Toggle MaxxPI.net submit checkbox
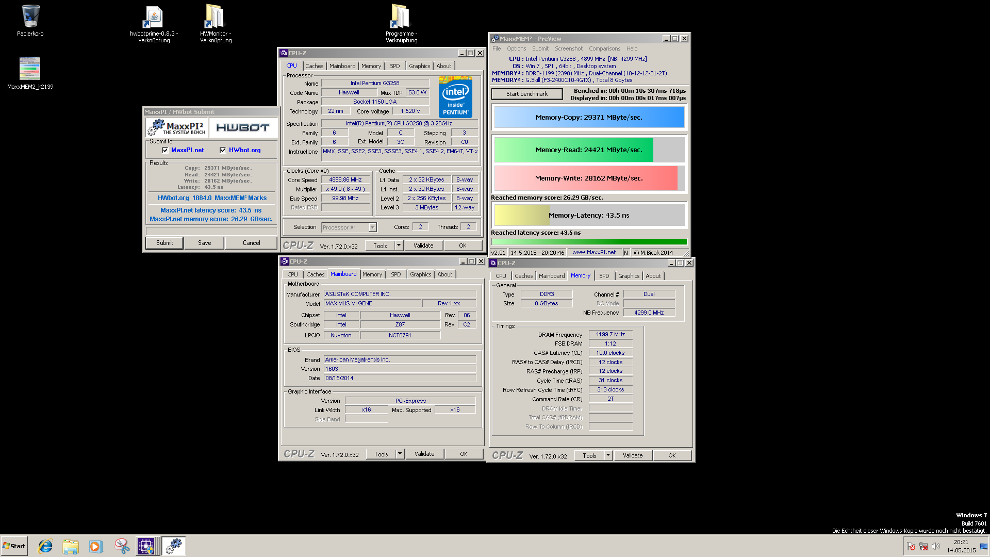This screenshot has height=557, width=990. click(x=165, y=150)
